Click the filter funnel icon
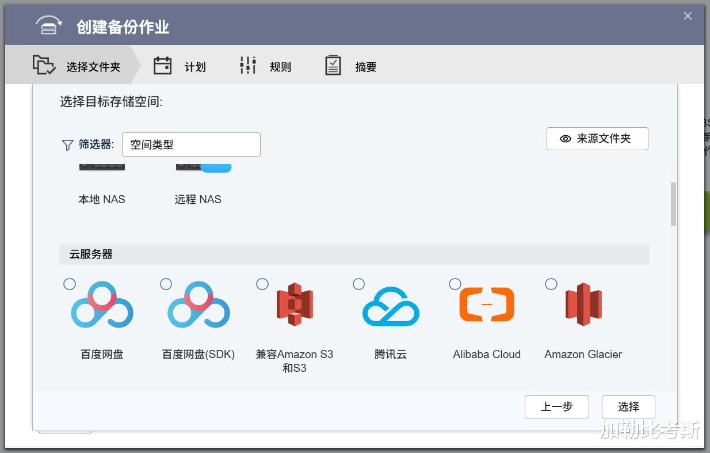Screen dimensions: 710x453 pyautogui.click(x=67, y=145)
